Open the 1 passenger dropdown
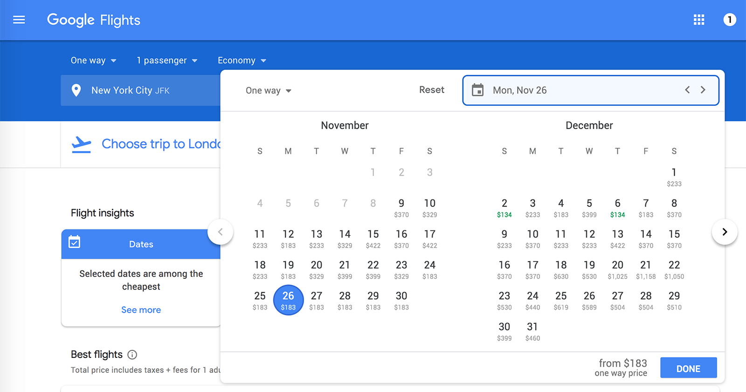 [167, 61]
